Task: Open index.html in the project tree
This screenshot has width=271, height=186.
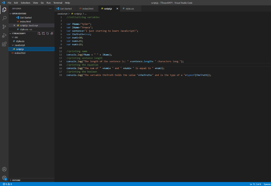Action: (31, 53)
